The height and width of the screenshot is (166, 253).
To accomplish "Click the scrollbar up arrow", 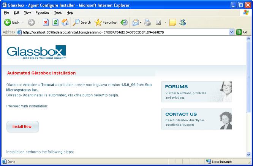I will click(249, 39).
